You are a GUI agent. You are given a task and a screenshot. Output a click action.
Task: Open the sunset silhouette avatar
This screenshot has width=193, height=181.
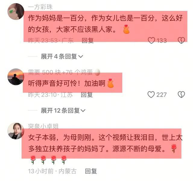(16, 77)
